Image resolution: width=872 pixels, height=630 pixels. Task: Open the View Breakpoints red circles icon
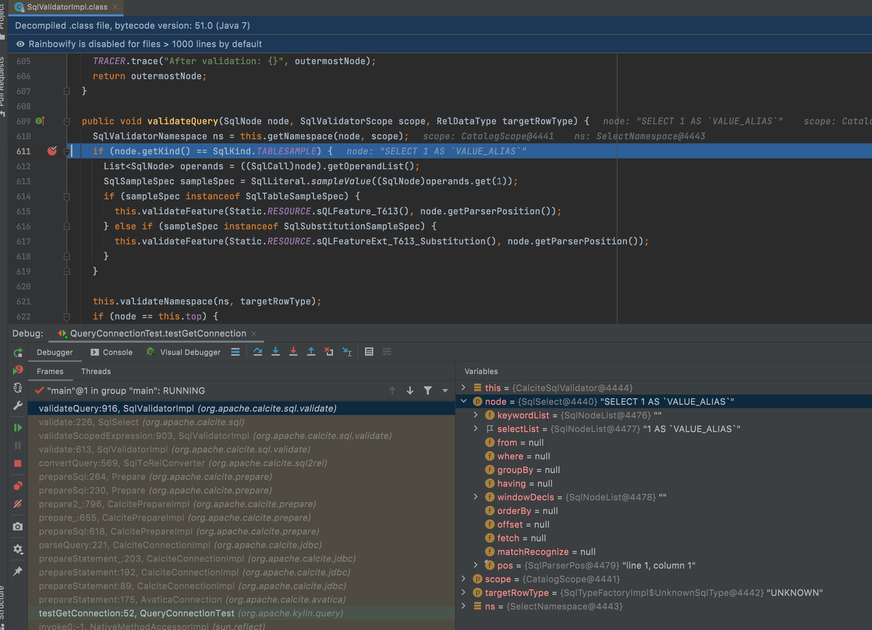tap(18, 486)
